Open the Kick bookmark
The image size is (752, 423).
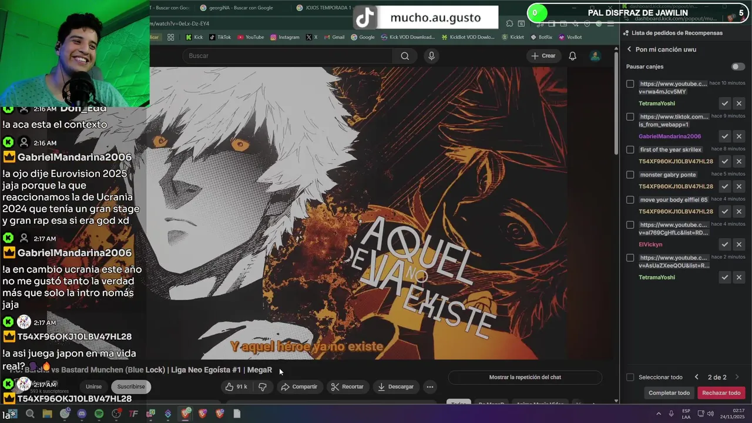194,37
